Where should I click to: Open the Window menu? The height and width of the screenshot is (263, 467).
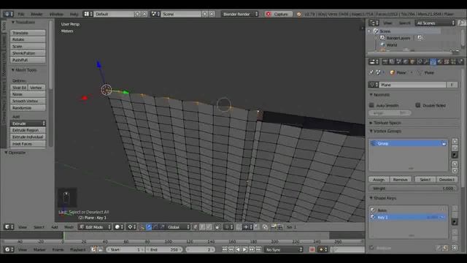(56, 14)
